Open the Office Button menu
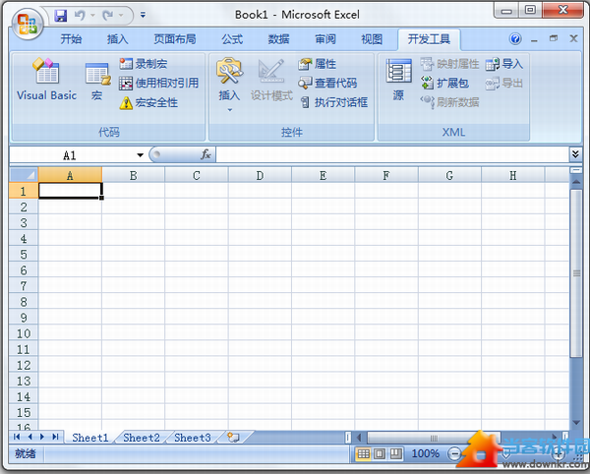The image size is (590, 474). click(28, 24)
